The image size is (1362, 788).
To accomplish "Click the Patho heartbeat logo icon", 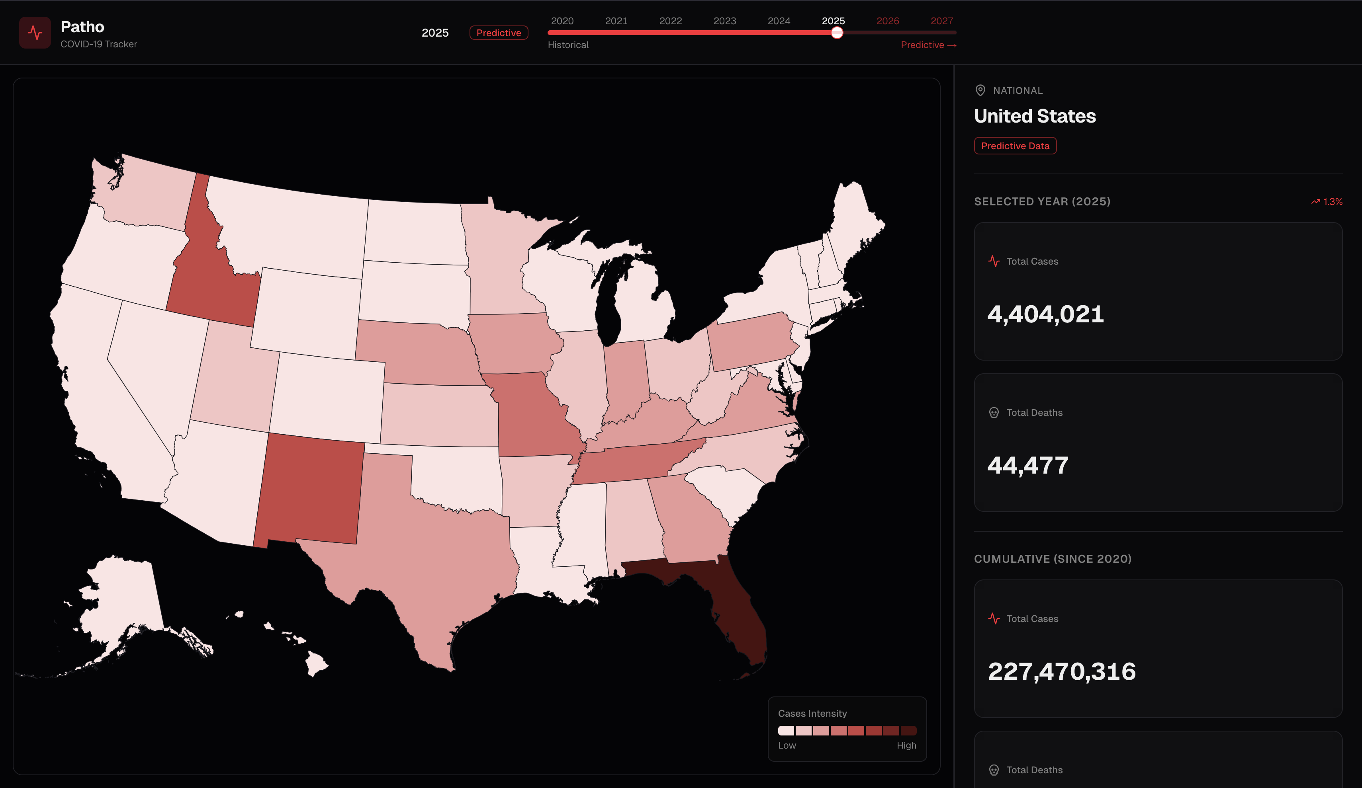I will click(x=35, y=32).
